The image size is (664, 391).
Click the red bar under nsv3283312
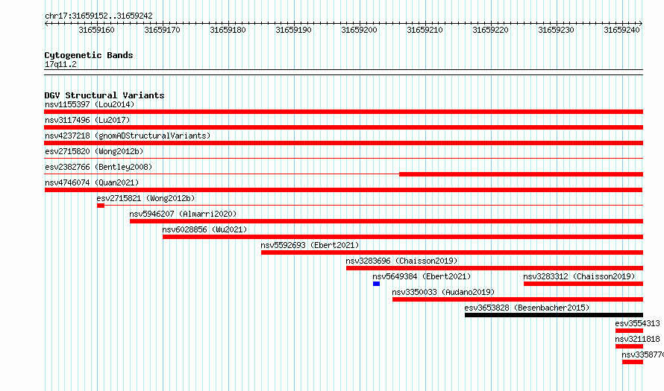point(583,284)
